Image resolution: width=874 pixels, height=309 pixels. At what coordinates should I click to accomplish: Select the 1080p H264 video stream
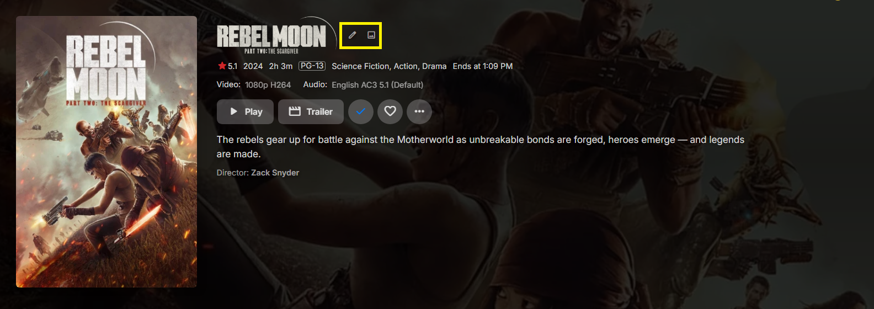click(268, 85)
